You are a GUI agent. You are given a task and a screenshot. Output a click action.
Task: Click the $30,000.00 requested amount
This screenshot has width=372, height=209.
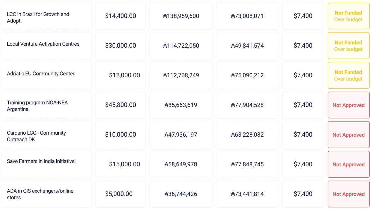121,46
